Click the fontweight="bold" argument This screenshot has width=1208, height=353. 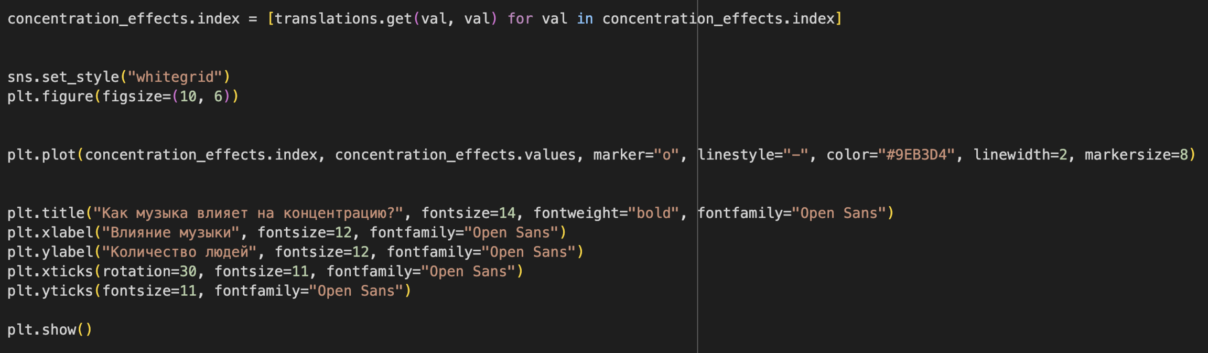pos(606,213)
